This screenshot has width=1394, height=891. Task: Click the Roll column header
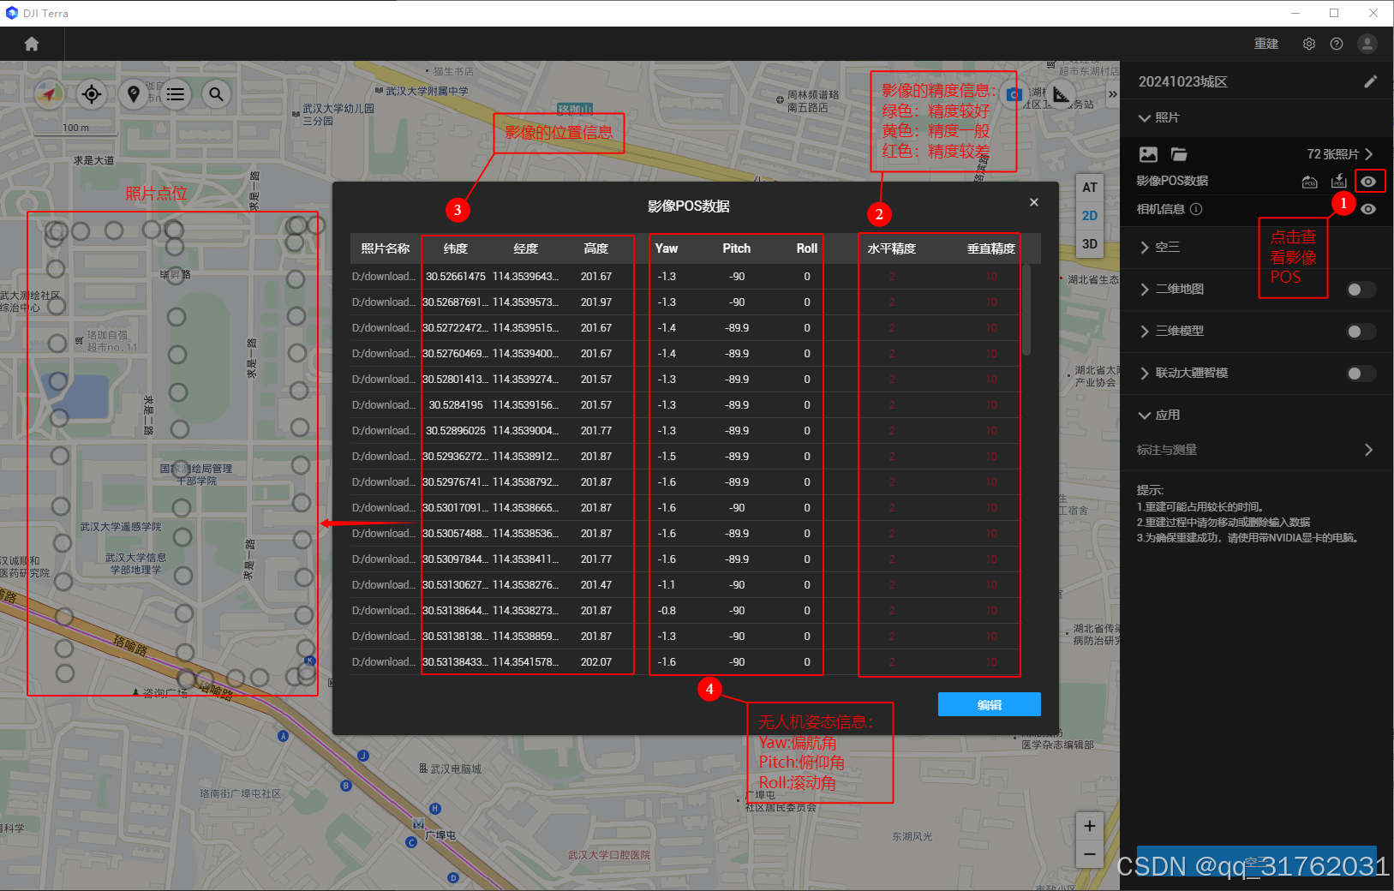tap(807, 248)
